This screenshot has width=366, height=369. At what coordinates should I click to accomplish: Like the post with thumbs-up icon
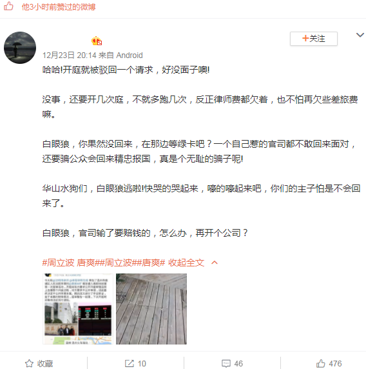[321, 363]
